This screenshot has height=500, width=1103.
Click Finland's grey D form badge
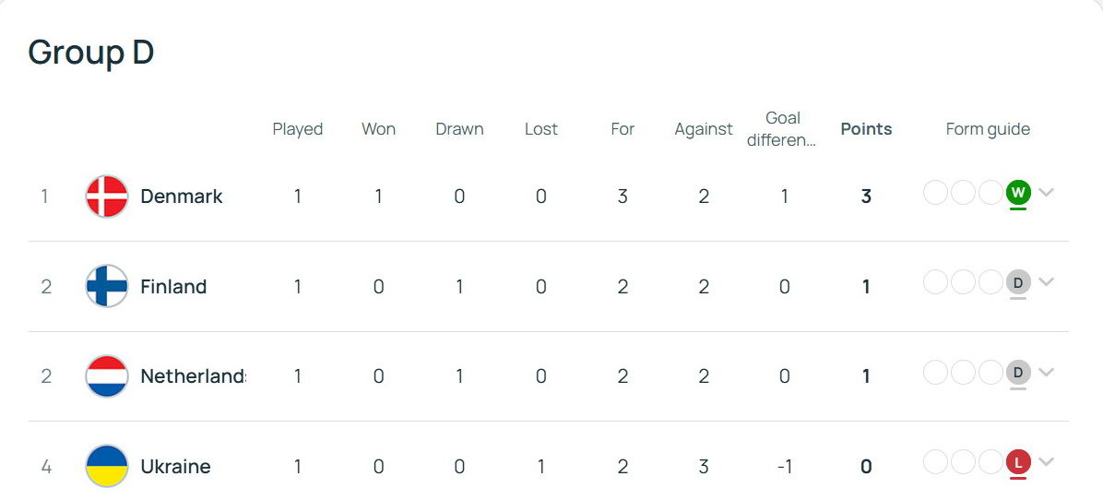coord(1018,282)
